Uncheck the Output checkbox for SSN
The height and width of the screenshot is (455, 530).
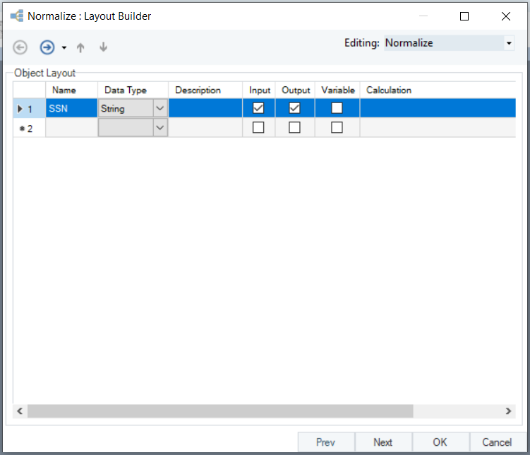[294, 108]
